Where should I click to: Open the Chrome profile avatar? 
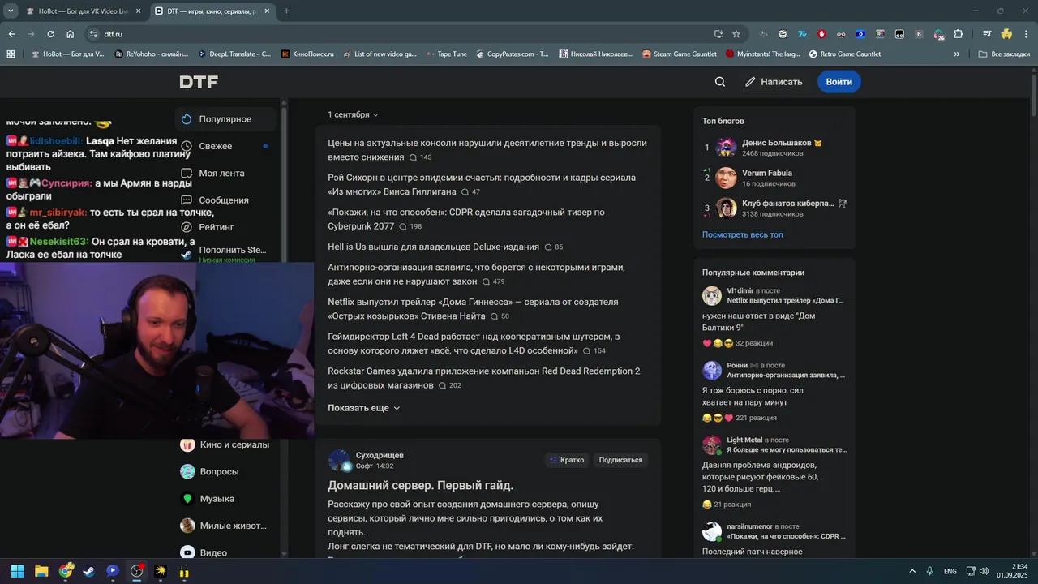point(1006,34)
